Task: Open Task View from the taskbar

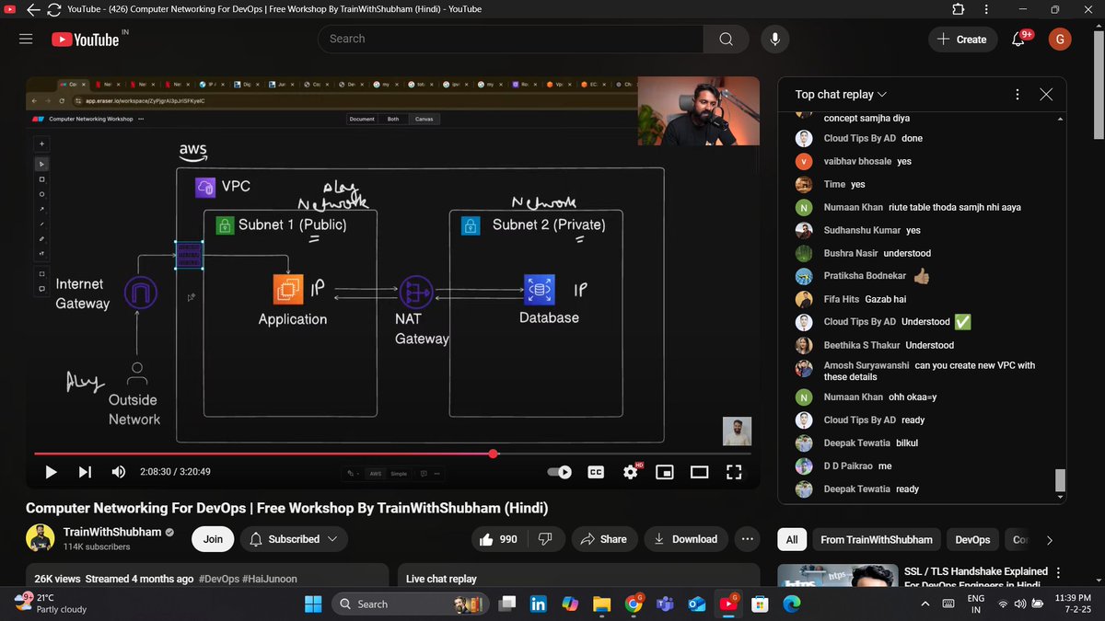Action: [x=506, y=604]
